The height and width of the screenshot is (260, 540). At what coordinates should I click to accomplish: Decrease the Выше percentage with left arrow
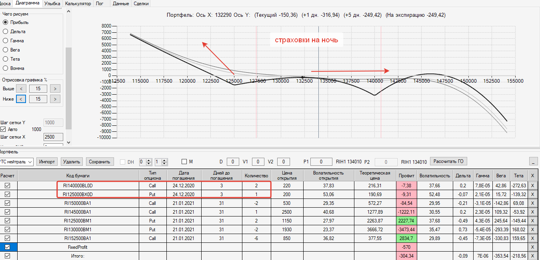click(x=21, y=88)
